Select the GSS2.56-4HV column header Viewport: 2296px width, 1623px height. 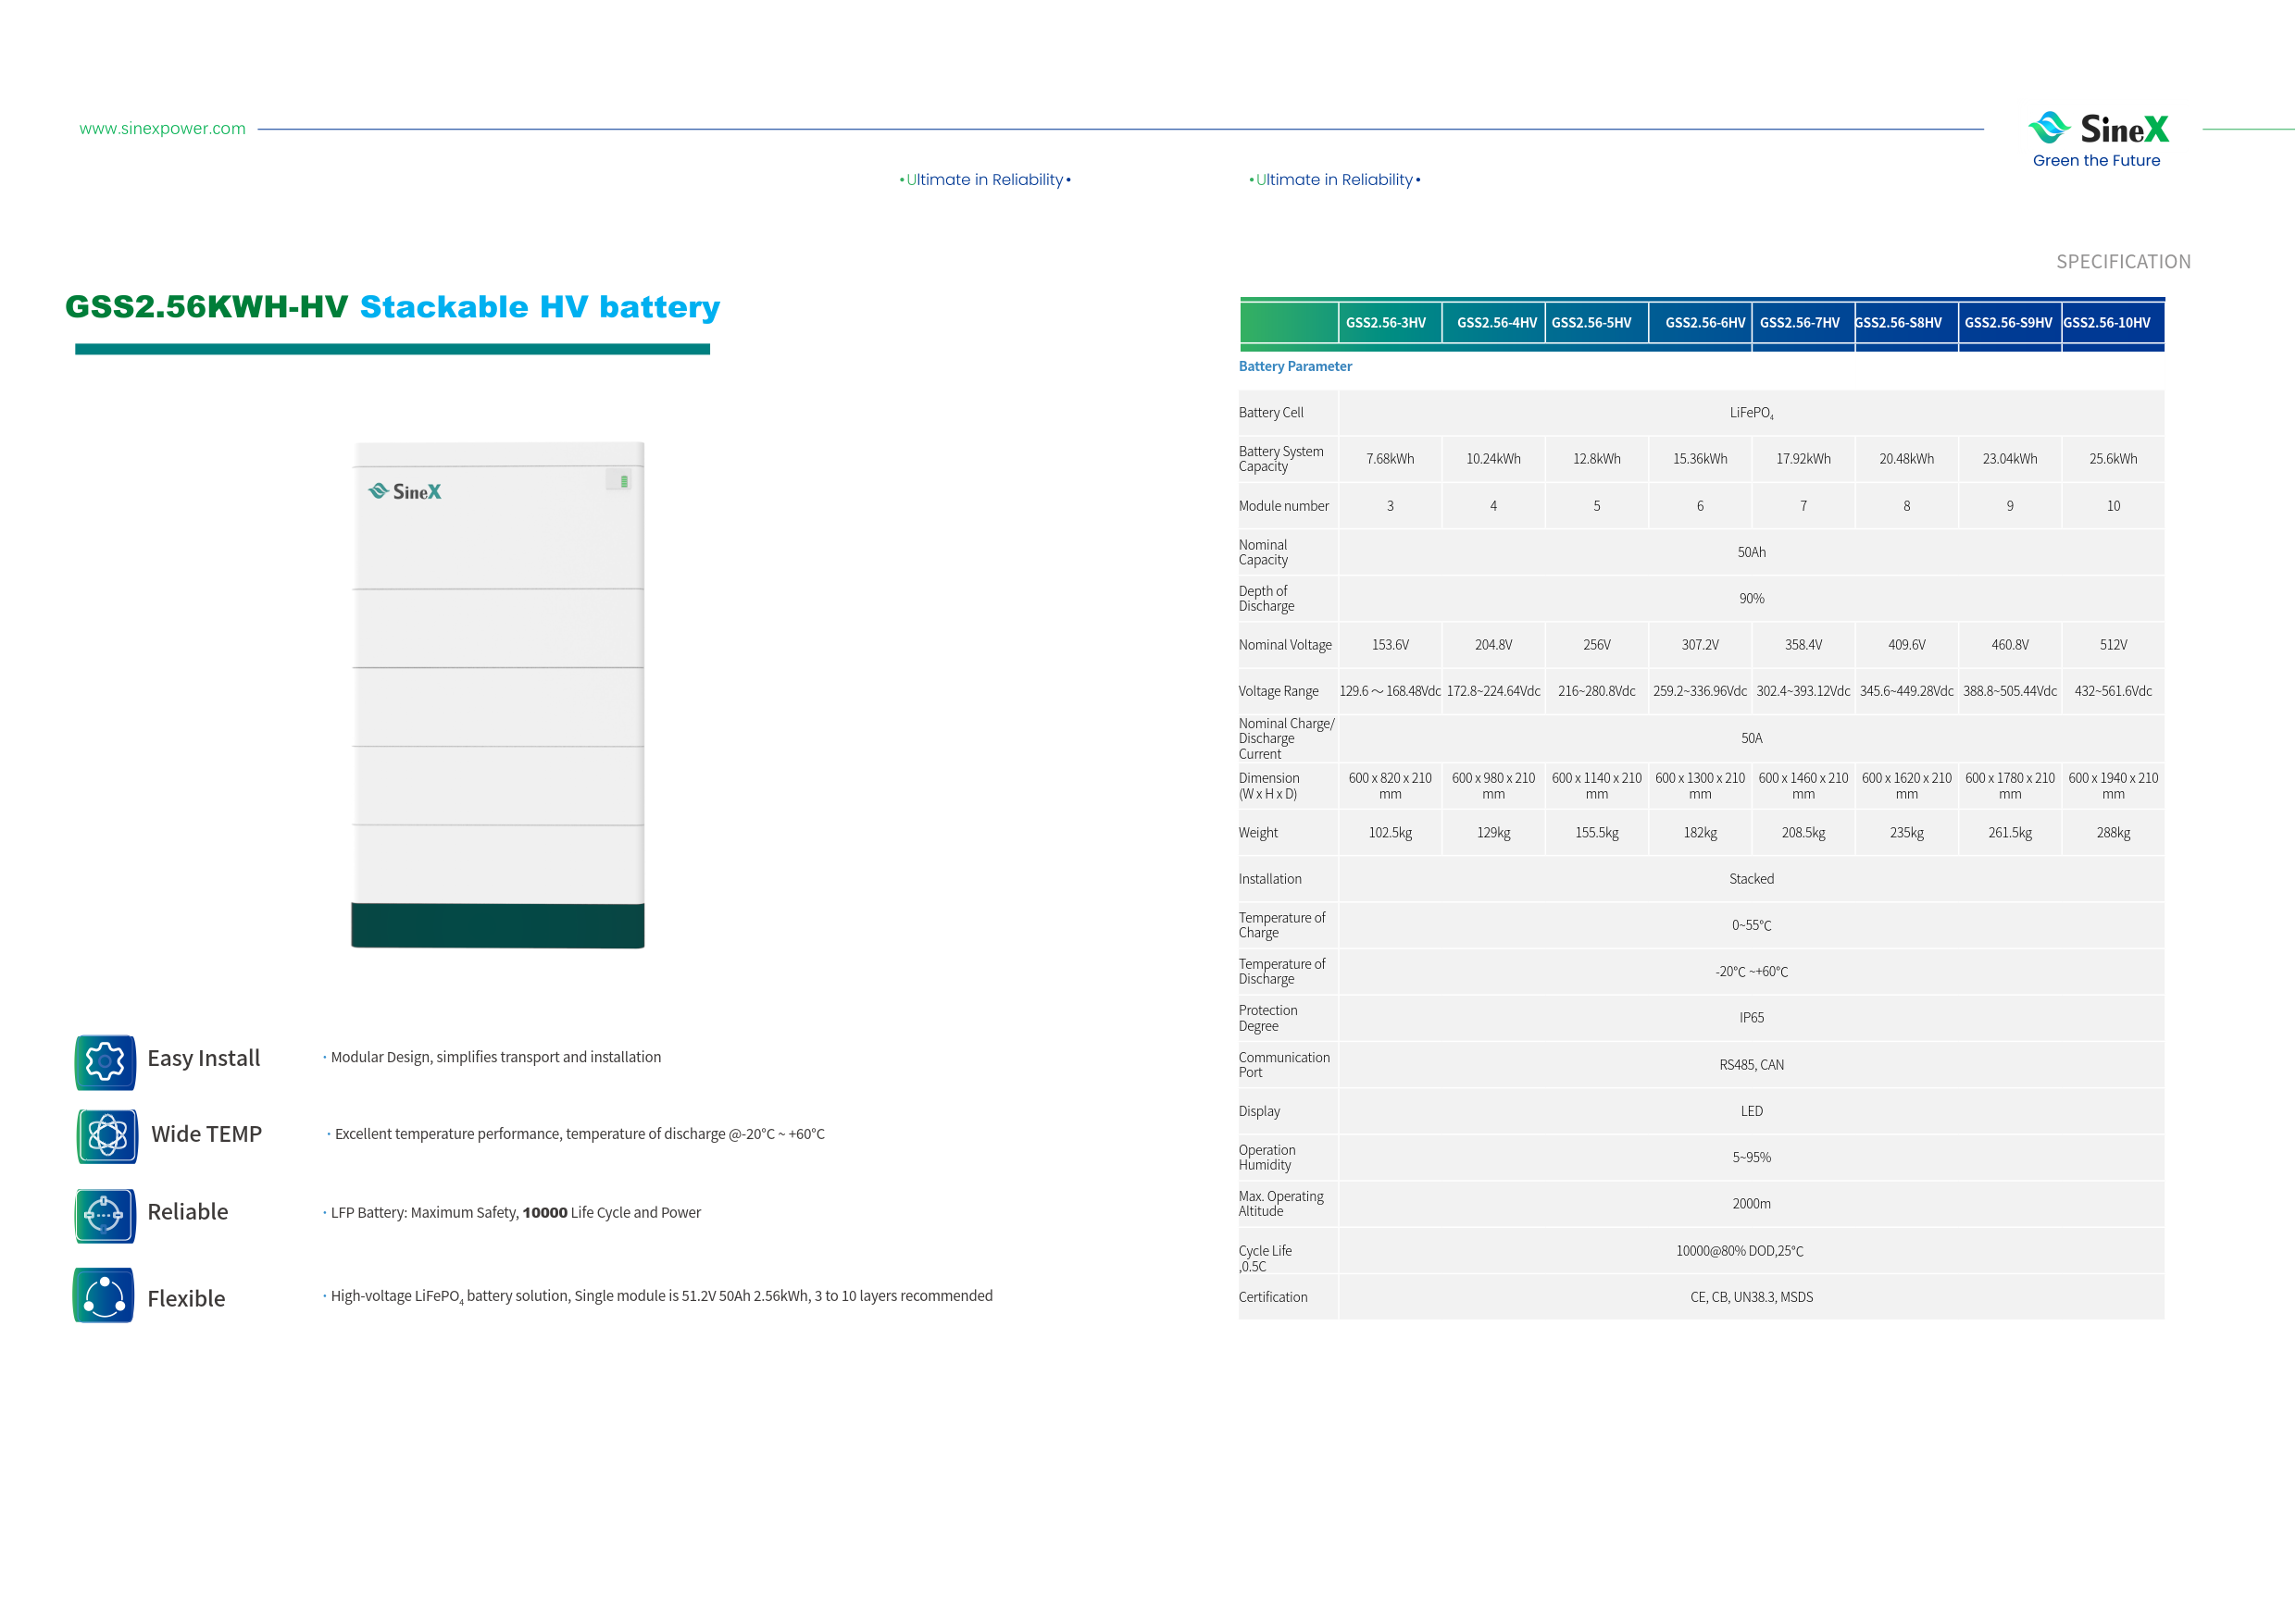coord(1494,323)
